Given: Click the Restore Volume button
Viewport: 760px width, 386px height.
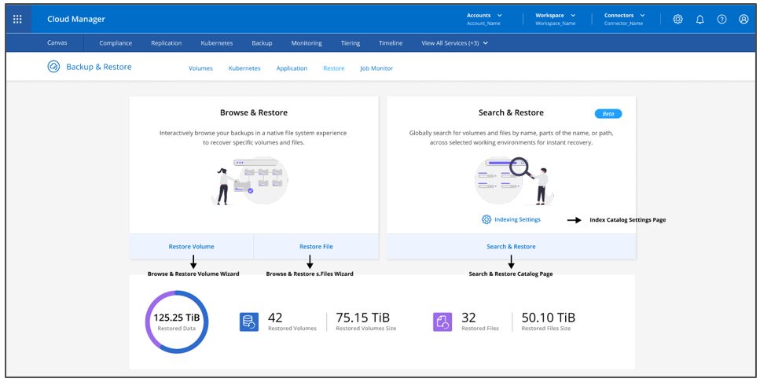Looking at the screenshot, I should [x=191, y=246].
